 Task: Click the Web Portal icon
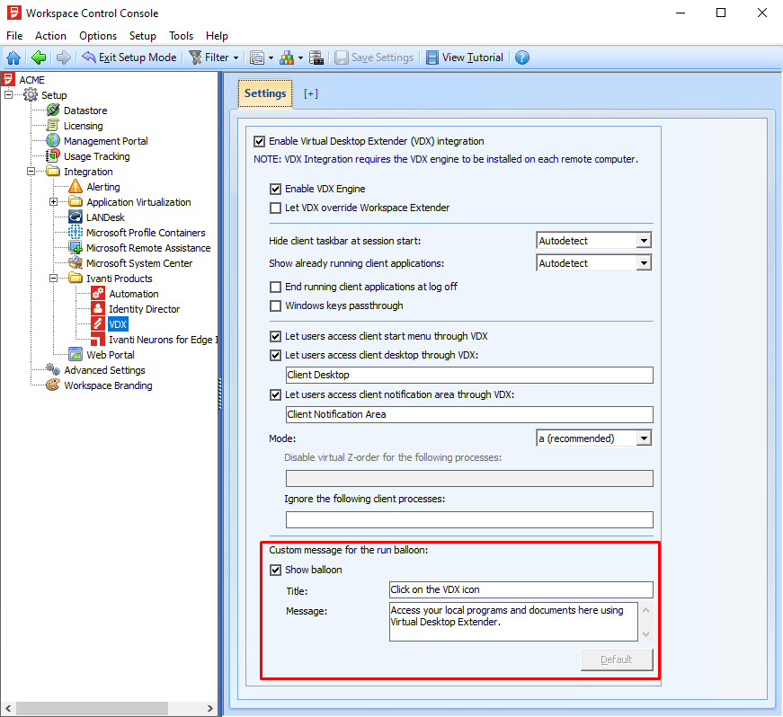click(76, 354)
